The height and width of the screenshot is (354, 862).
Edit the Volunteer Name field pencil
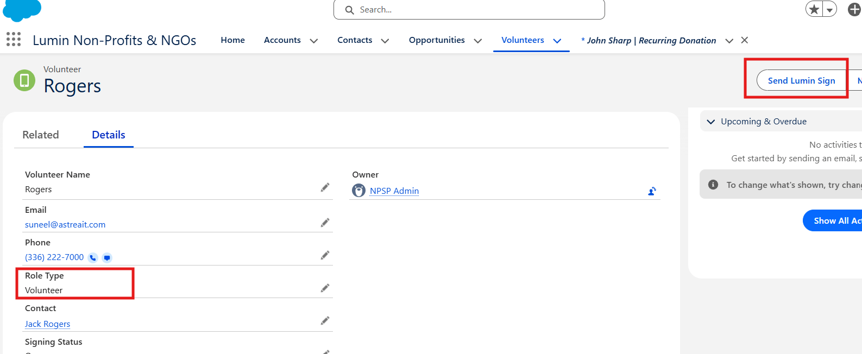click(x=325, y=187)
